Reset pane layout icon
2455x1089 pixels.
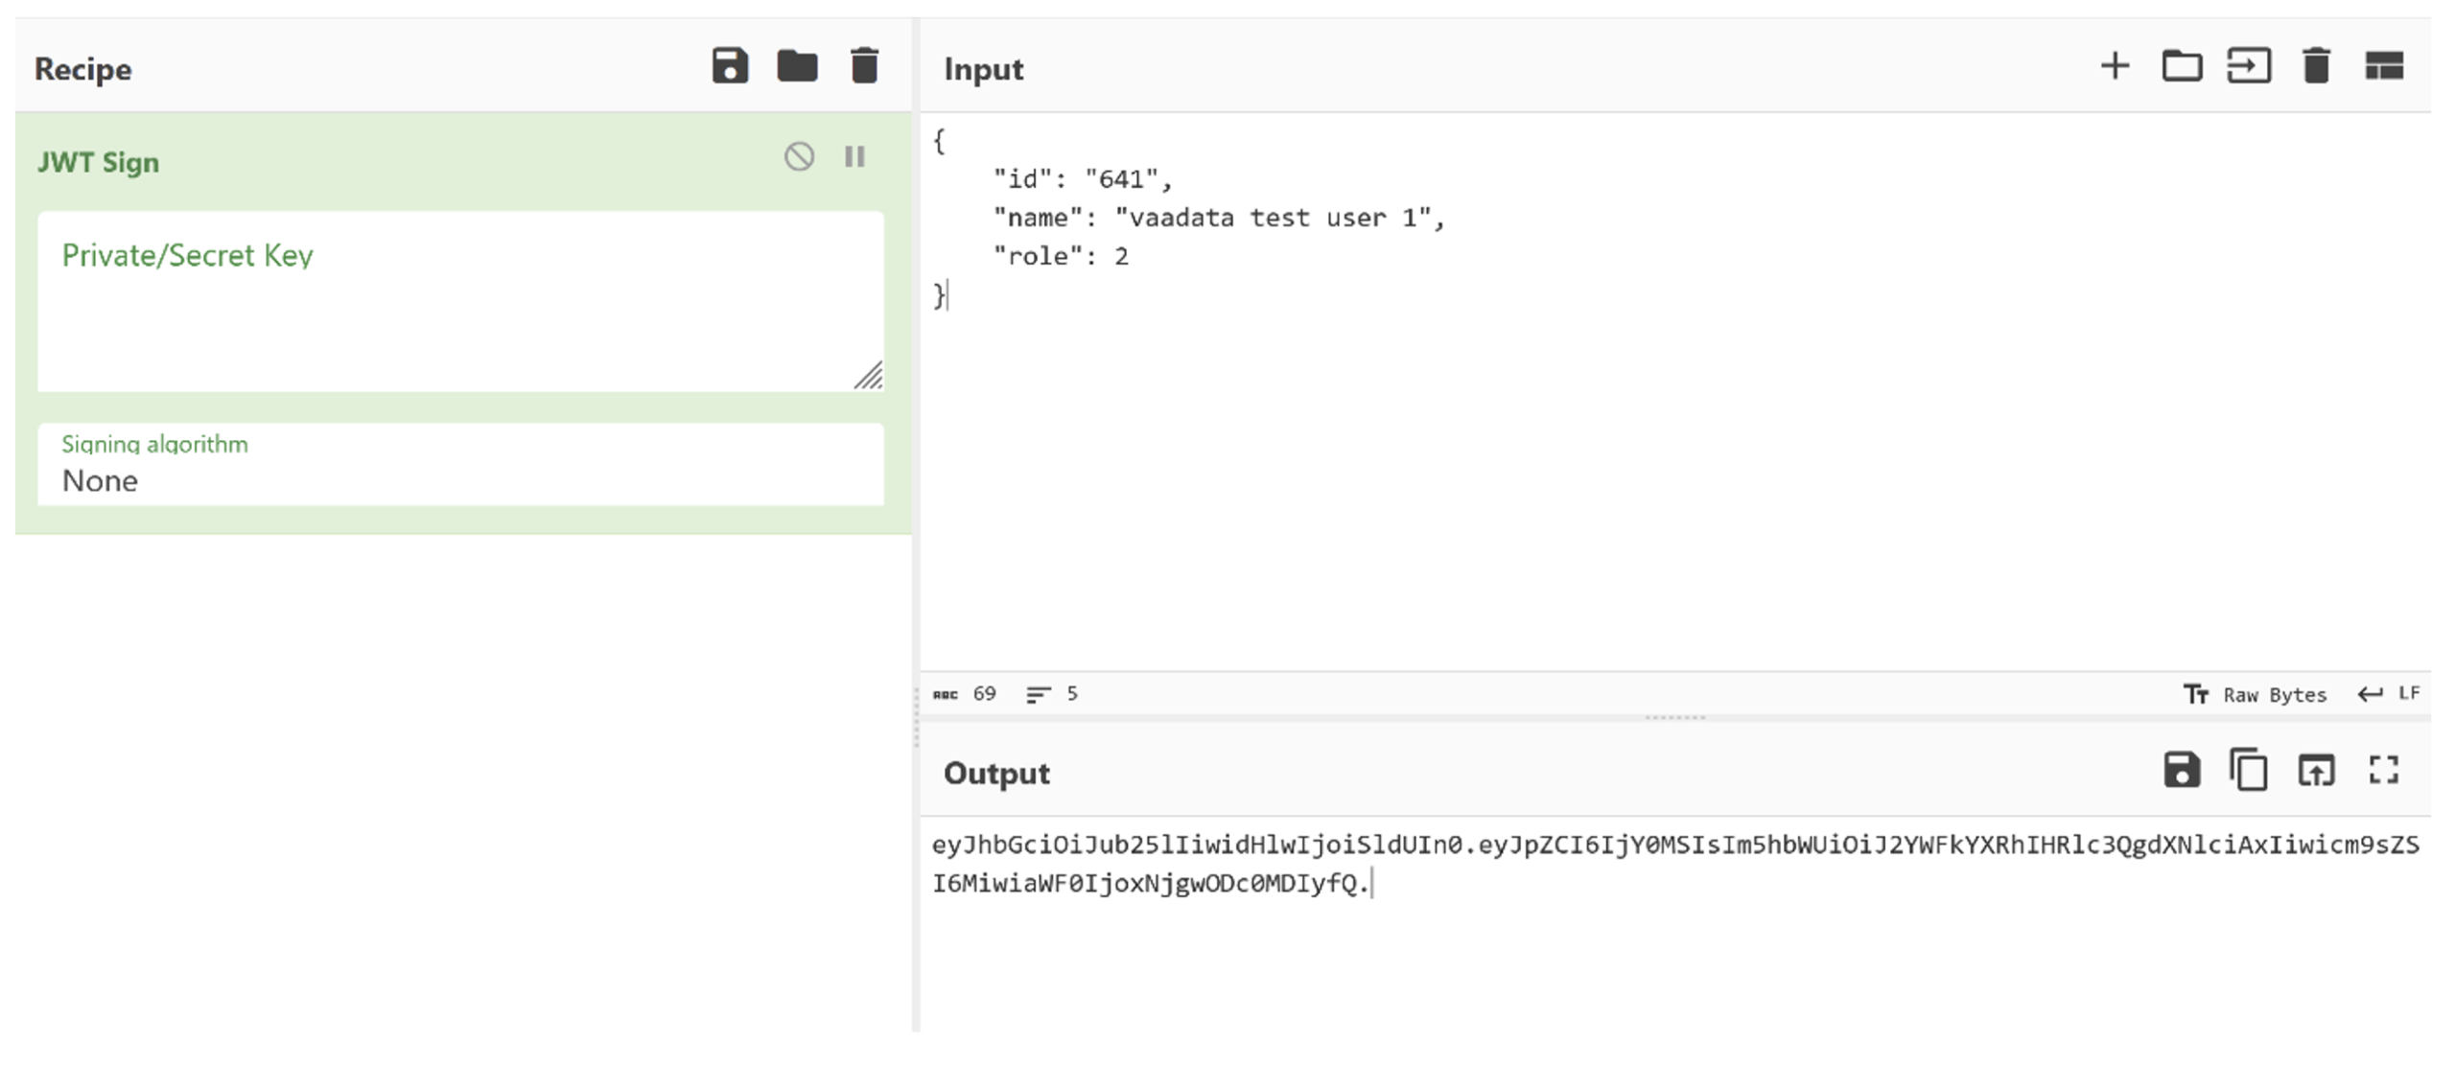tap(2384, 66)
